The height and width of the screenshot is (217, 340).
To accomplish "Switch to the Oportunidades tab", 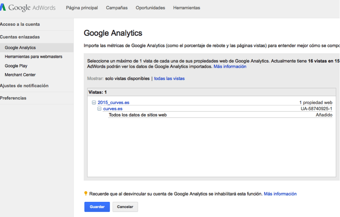I will click(x=150, y=8).
